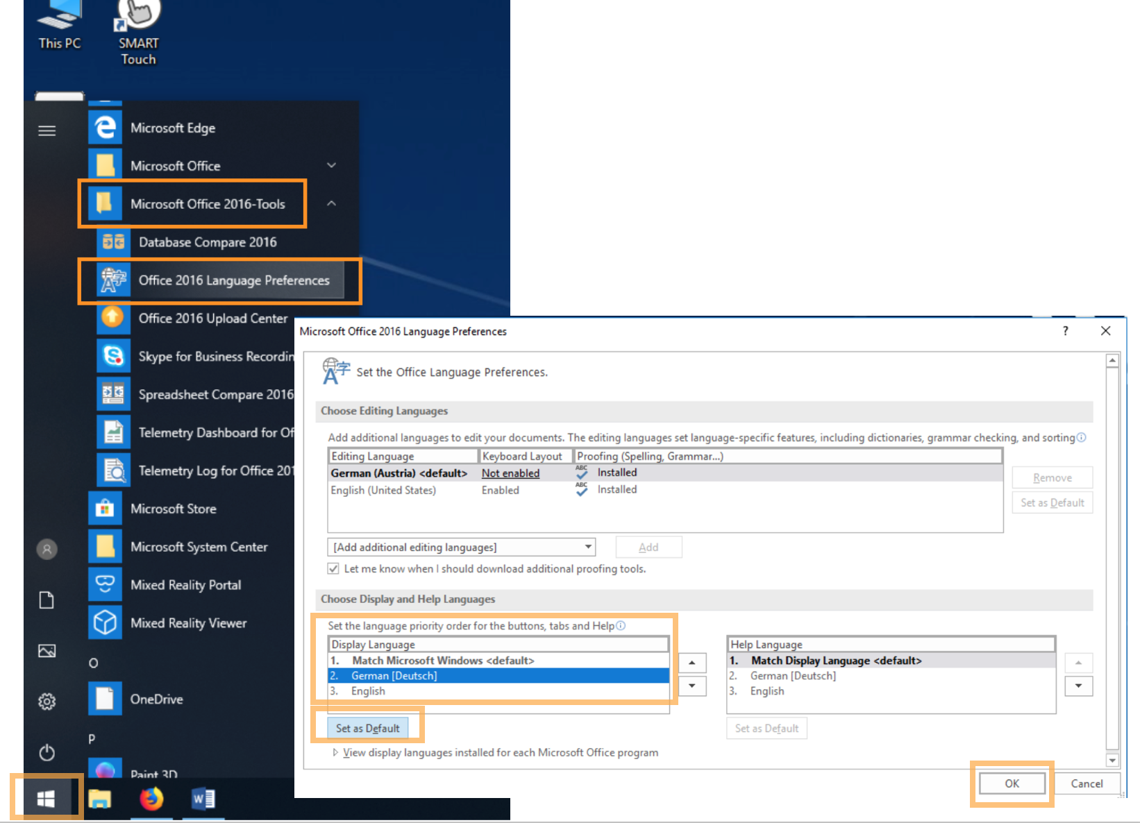The image size is (1140, 823).
Task: Open Settings gear in Start sidebar
Action: pos(47,702)
